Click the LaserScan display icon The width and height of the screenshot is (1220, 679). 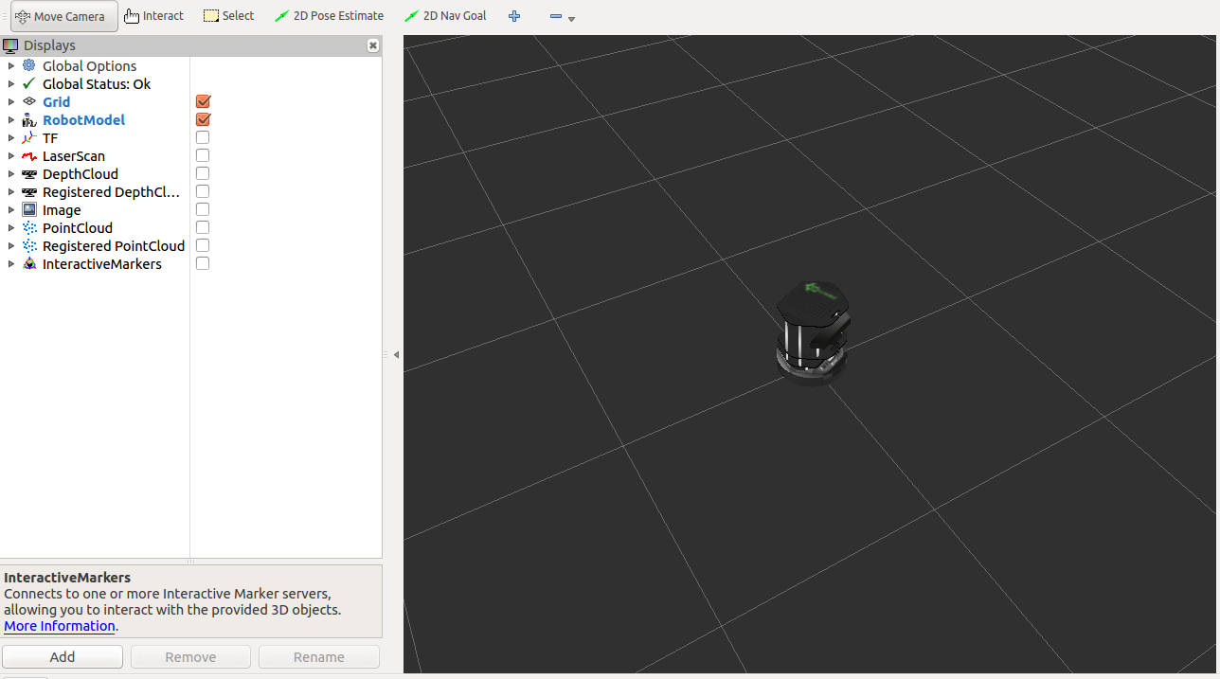28,155
